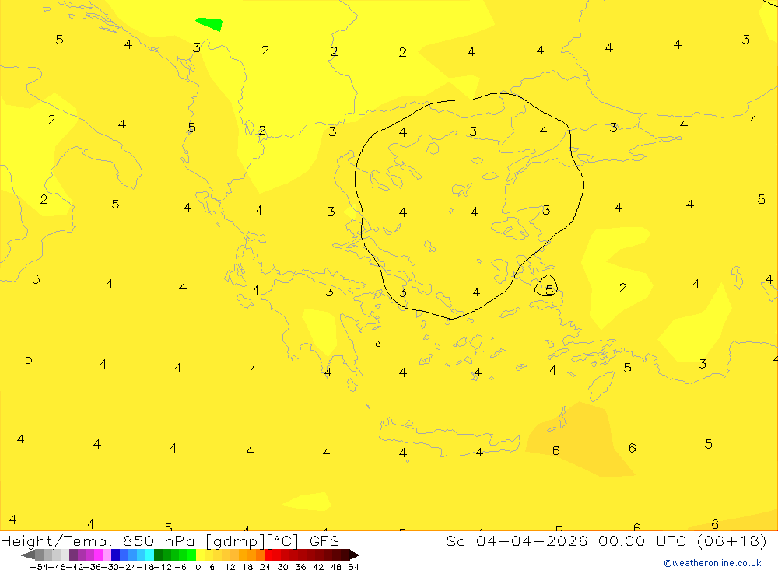
Task: Click the "30" legend scale label
Action: pyautogui.click(x=283, y=567)
